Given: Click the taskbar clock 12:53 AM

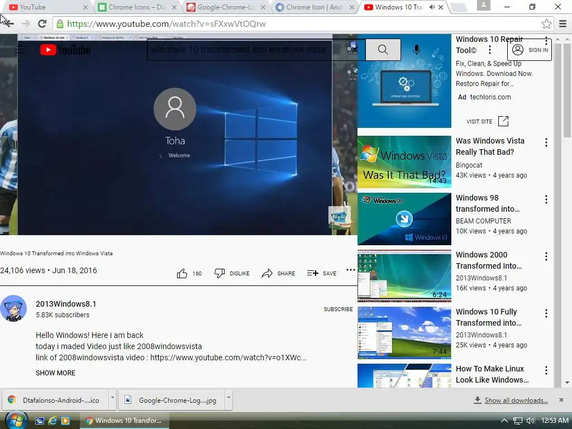Looking at the screenshot, I should (x=555, y=421).
